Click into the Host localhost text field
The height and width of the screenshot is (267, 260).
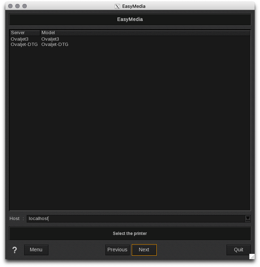tap(135, 219)
